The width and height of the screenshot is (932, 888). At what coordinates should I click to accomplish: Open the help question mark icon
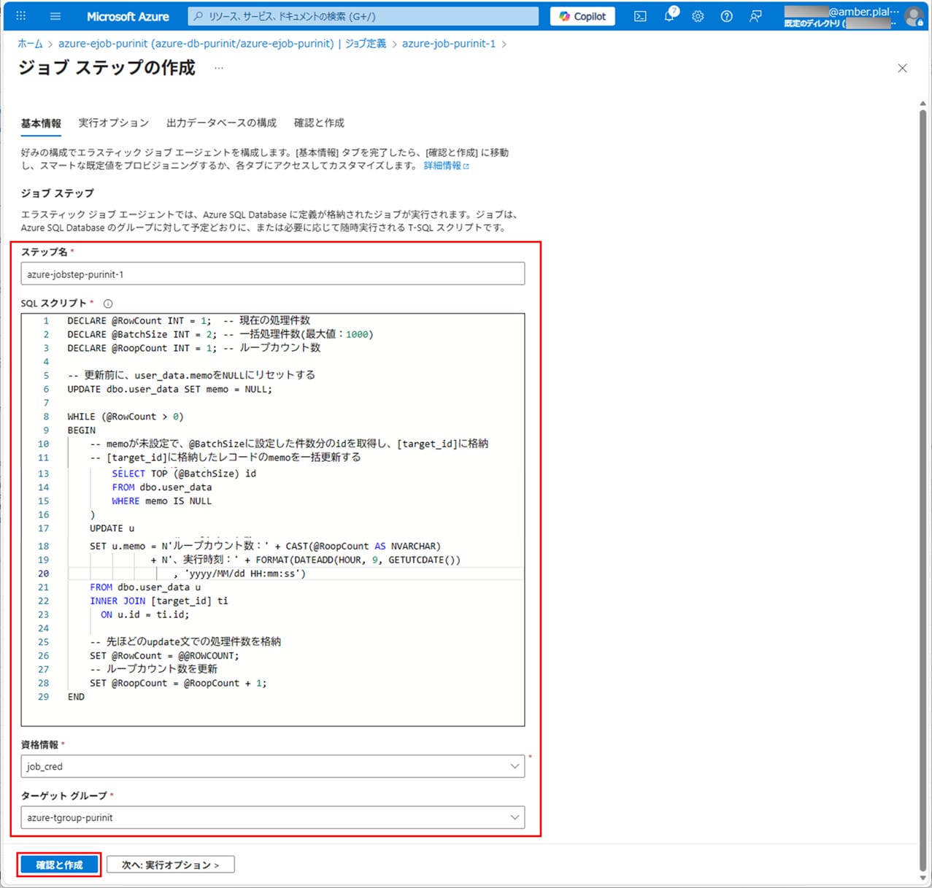pyautogui.click(x=726, y=16)
